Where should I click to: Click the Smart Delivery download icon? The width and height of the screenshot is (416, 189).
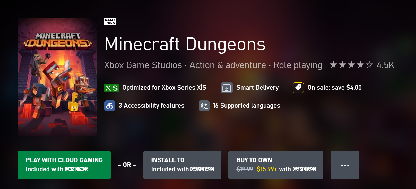(227, 88)
